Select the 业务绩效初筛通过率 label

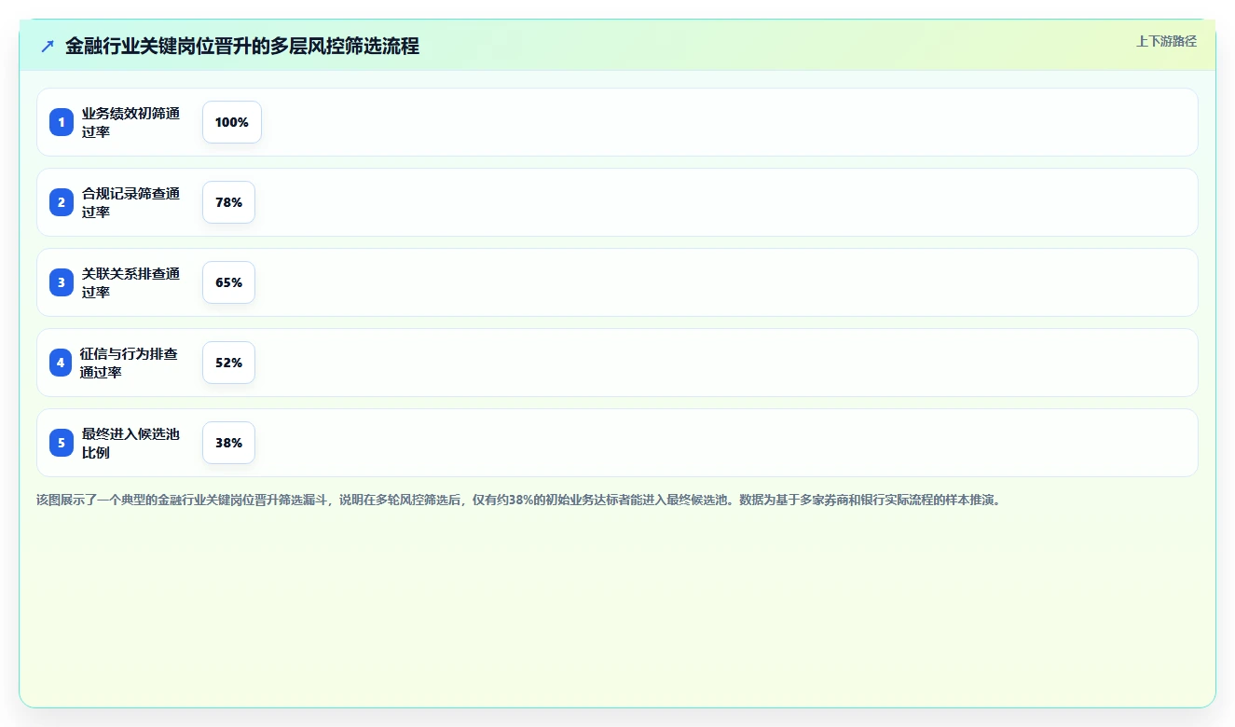[130, 122]
